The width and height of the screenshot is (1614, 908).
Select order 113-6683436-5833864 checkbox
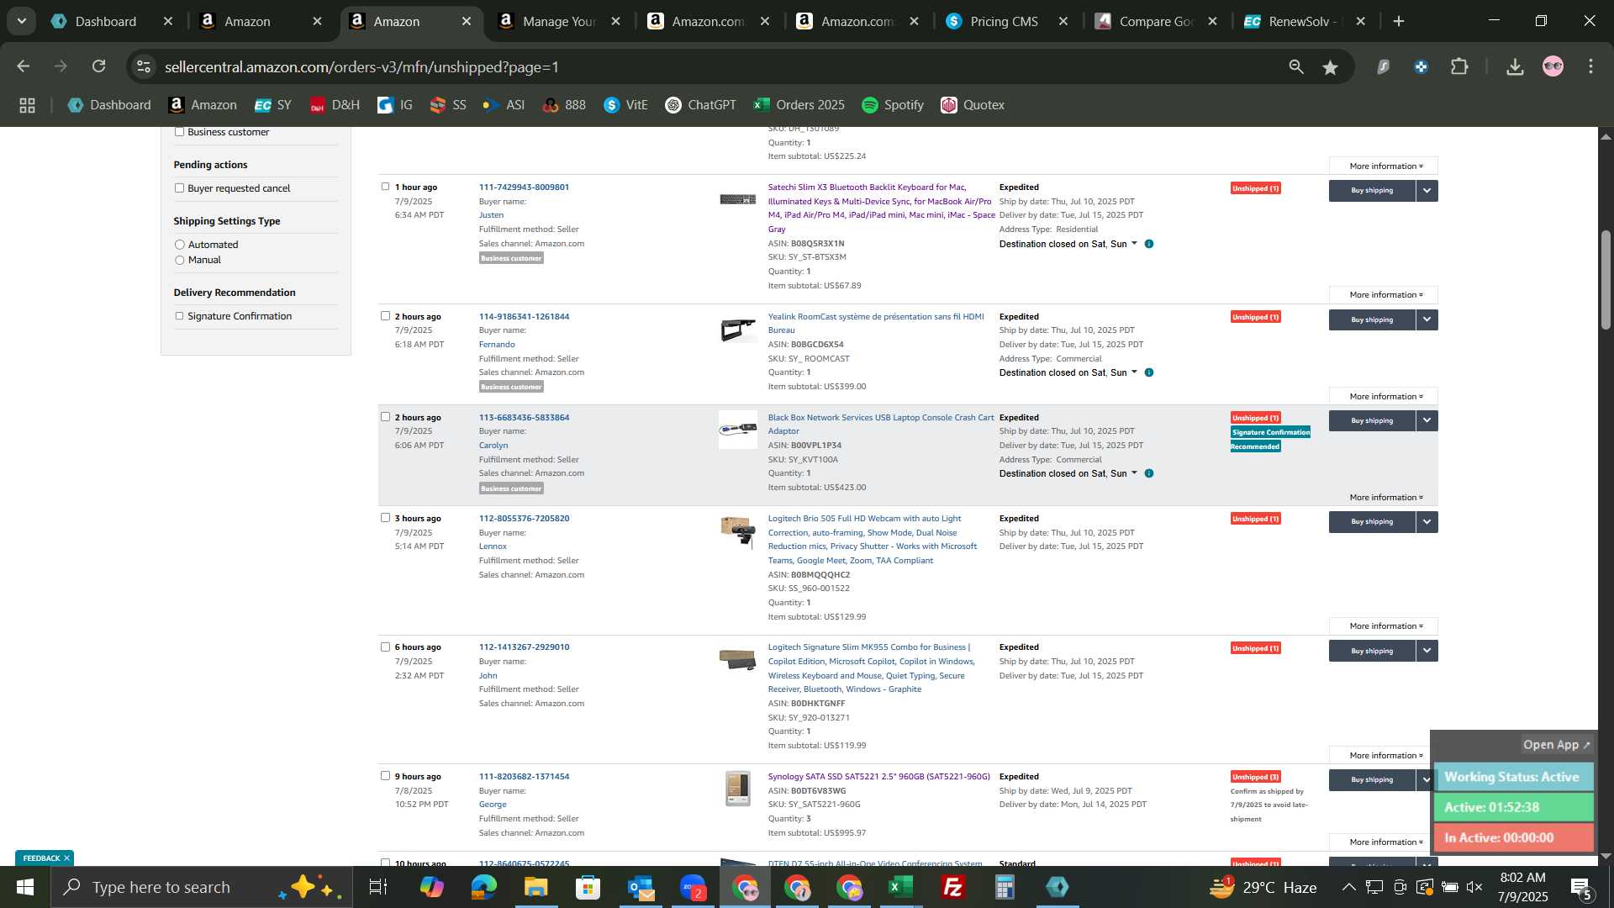click(x=385, y=416)
